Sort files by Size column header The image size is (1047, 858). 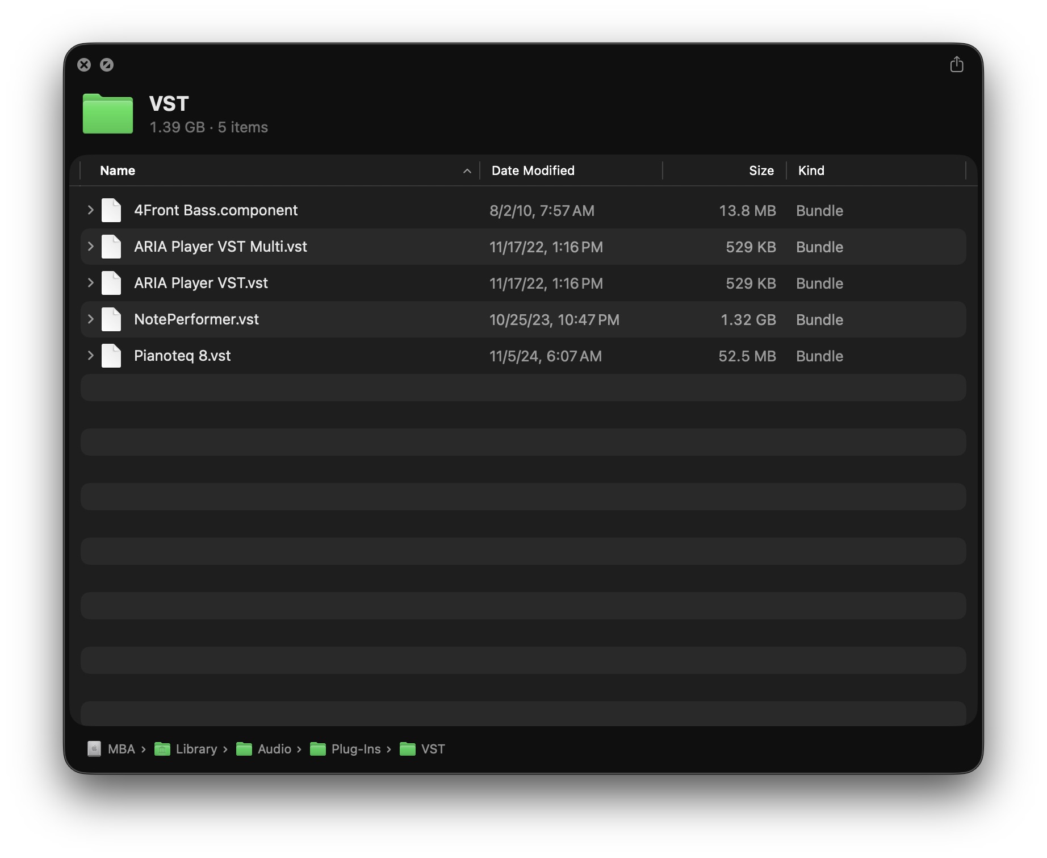tap(761, 171)
